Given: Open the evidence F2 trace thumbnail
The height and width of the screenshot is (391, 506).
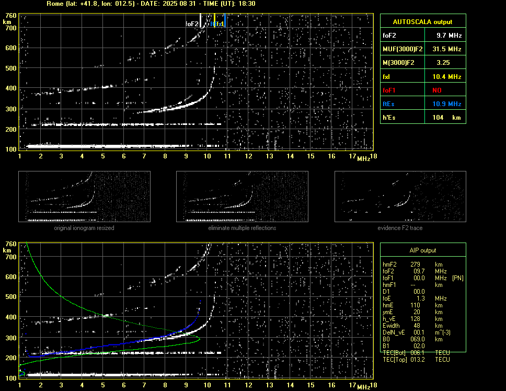Looking at the screenshot, I should point(400,197).
